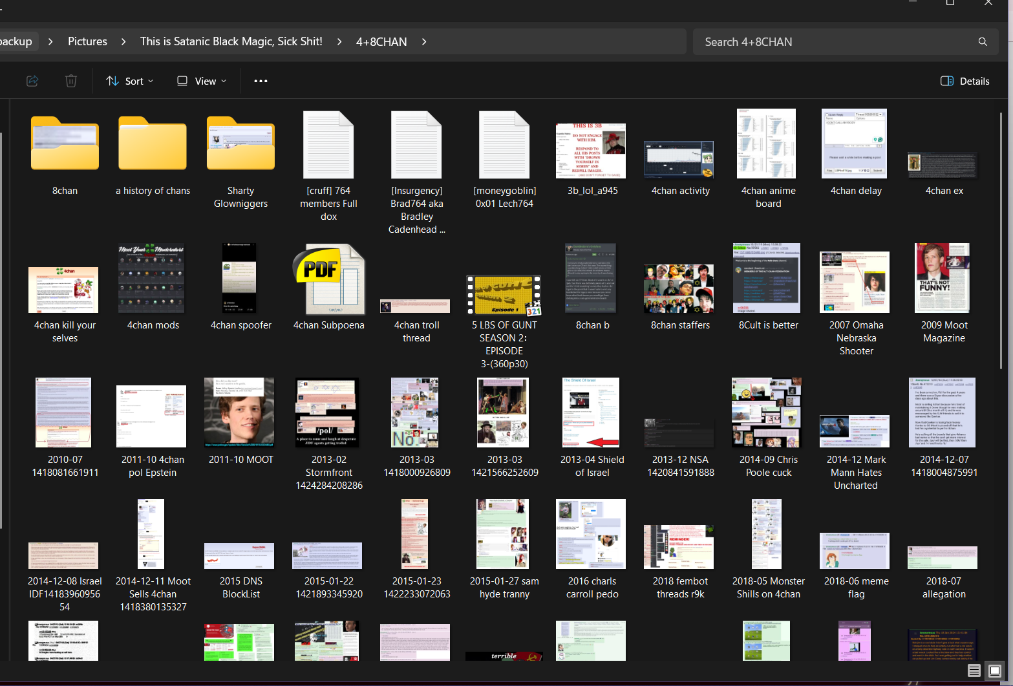Select the '8chan staffers' image thumbnail
1013x686 pixels.
[679, 288]
